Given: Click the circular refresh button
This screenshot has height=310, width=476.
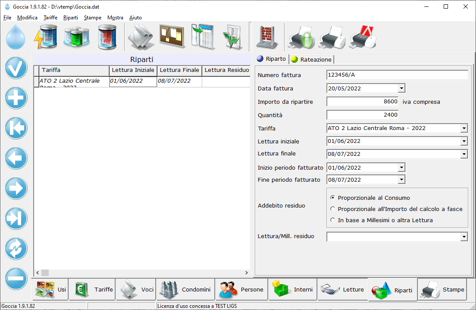Looking at the screenshot, I should pos(16,248).
